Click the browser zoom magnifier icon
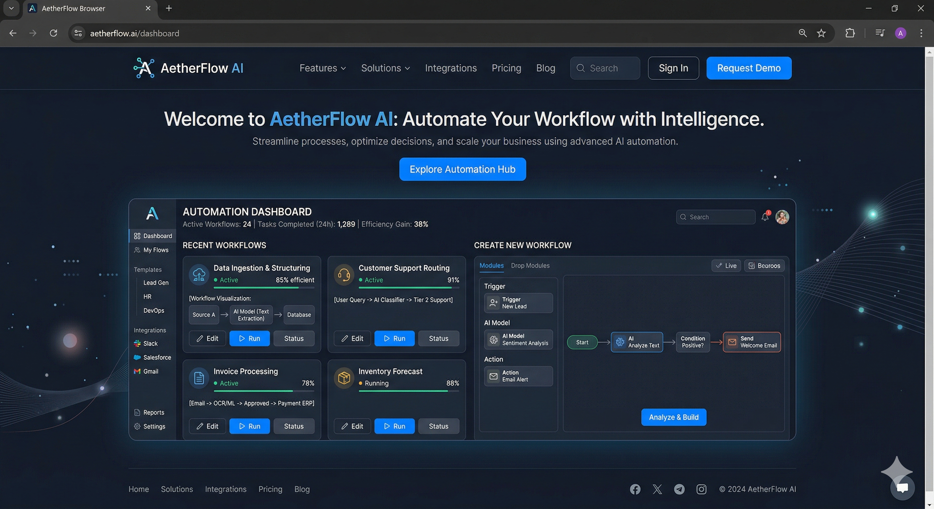Screen dimensions: 934x509 tap(802, 33)
